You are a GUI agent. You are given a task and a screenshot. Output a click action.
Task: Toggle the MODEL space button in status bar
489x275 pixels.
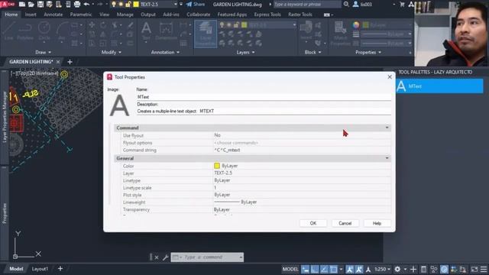[290, 269]
